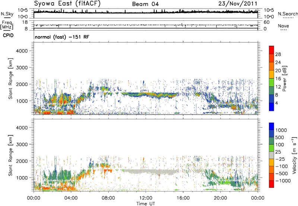Click the Power color bar segment between 8 and 12
Image resolution: width=298 pixels, height=206 pixels.
tap(272, 90)
